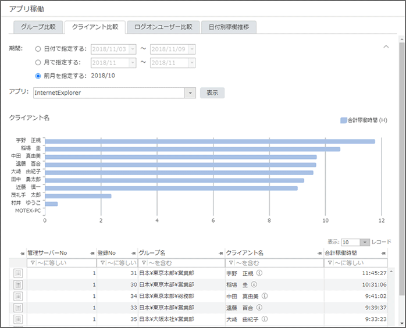Pin the 管理サーバーNo column
This screenshot has height=328, width=406.
pos(92,253)
